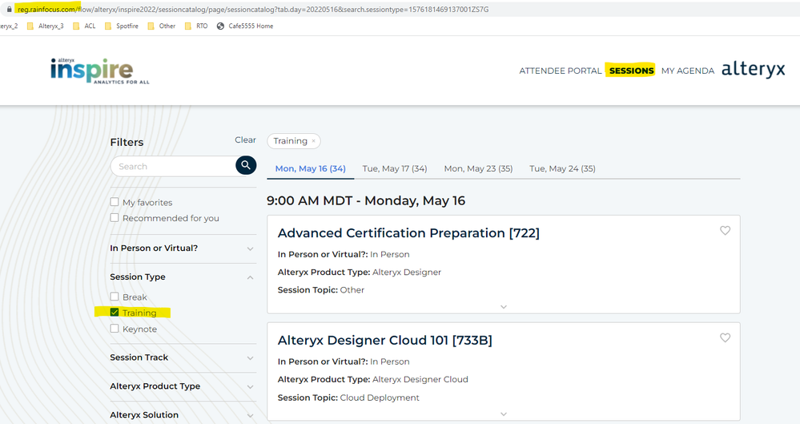Switch to the Tue, May 17 tab
The width and height of the screenshot is (800, 424).
[394, 168]
